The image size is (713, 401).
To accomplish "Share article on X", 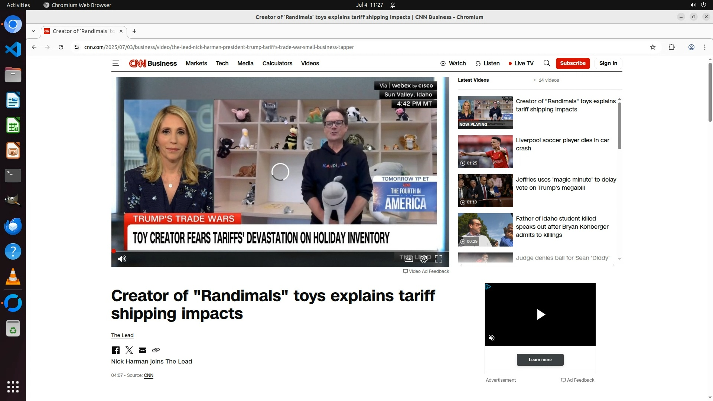I will (x=129, y=350).
